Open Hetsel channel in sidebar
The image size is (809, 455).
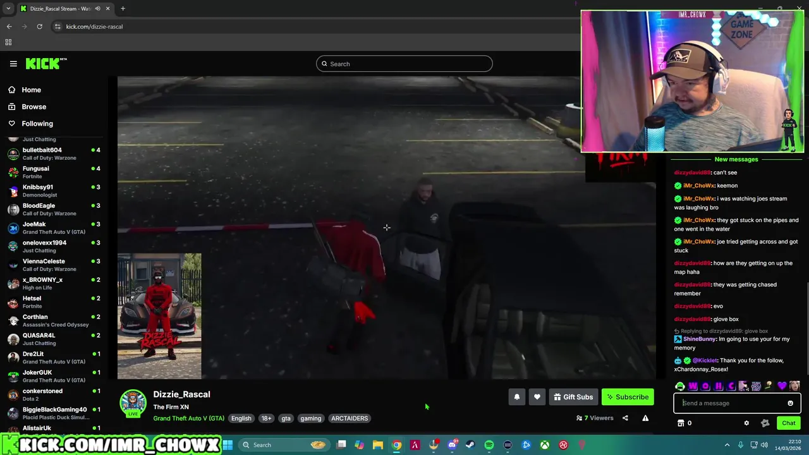54,302
